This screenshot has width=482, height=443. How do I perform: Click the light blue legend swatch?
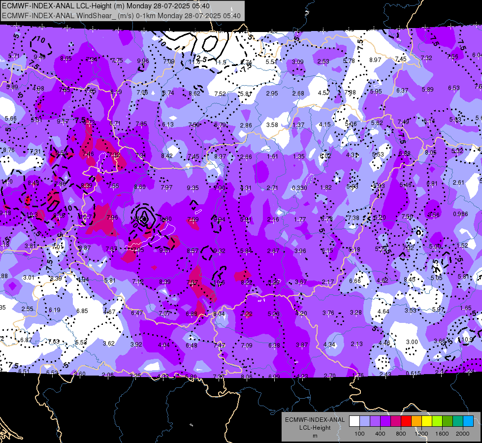click(x=365, y=421)
